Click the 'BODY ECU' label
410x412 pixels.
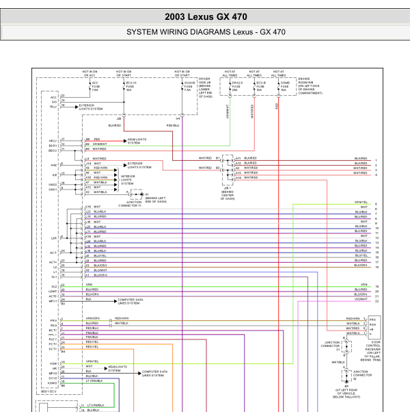pos(49,391)
